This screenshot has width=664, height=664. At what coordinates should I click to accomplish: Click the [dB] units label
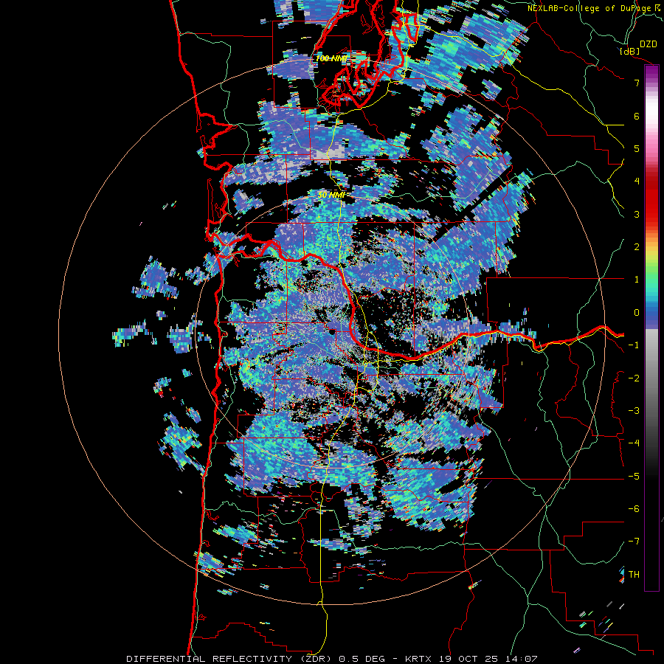pyautogui.click(x=629, y=52)
